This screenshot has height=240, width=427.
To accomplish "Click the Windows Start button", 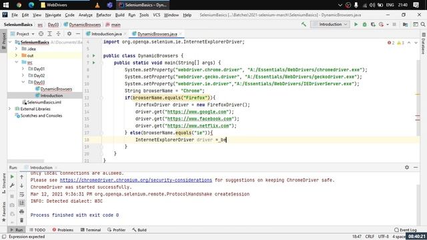I will coord(6,5).
